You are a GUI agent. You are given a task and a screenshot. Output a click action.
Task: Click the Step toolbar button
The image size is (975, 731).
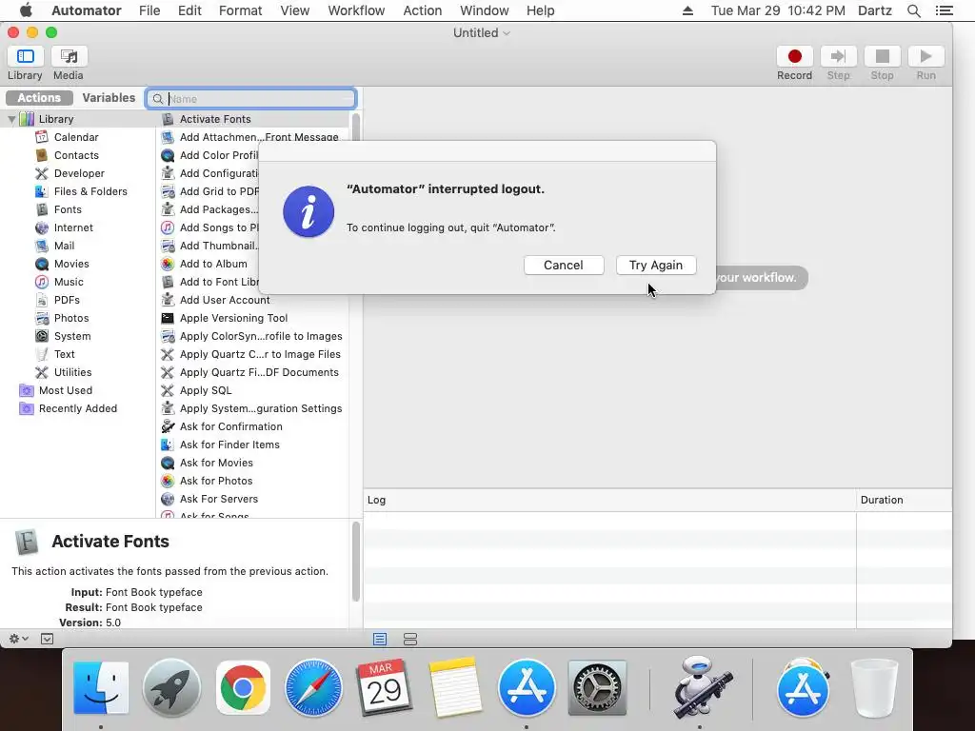(838, 56)
